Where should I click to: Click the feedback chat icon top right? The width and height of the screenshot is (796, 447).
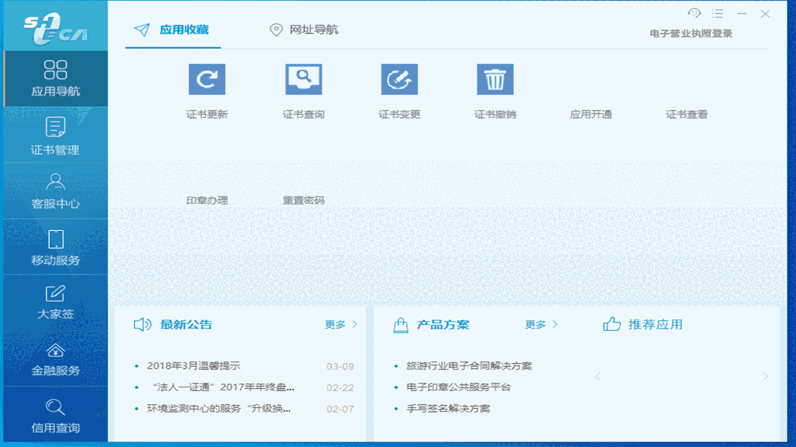tap(694, 12)
